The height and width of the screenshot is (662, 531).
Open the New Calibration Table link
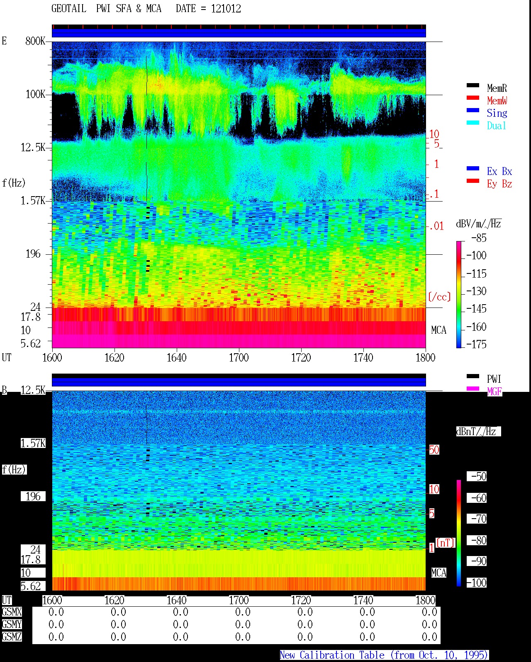[x=384, y=655]
